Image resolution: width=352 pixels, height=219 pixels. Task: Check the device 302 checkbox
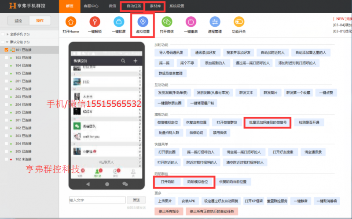click(6, 128)
